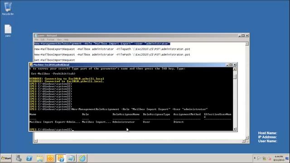Click 'VERBOSE: Connecting to Exc2010' line
The height and width of the screenshot is (163, 290).
(x=67, y=79)
